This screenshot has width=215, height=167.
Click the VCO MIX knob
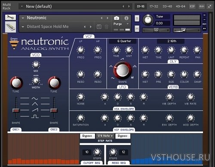click(36, 65)
